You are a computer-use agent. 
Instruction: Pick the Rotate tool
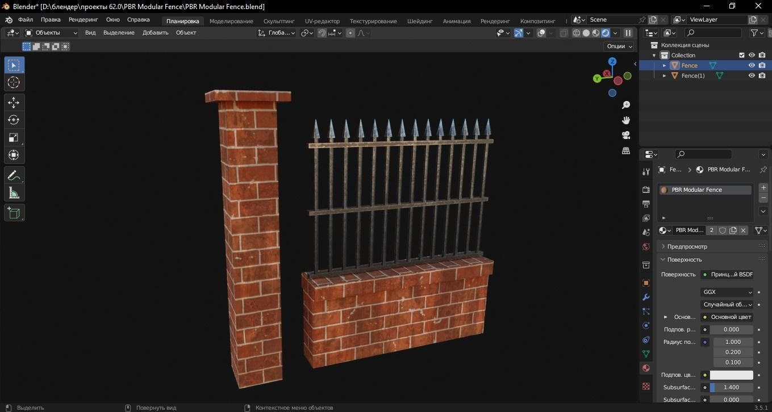pyautogui.click(x=14, y=120)
